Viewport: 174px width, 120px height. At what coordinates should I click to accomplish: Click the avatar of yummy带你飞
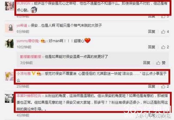click(x=9, y=43)
